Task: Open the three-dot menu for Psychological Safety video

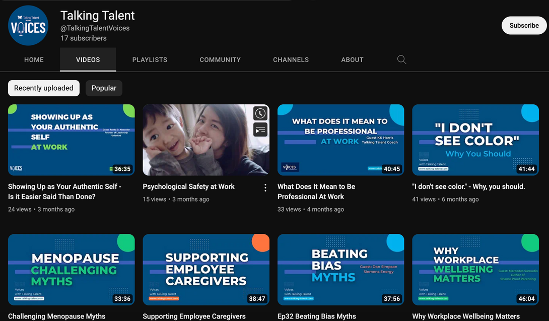Action: coord(265,188)
